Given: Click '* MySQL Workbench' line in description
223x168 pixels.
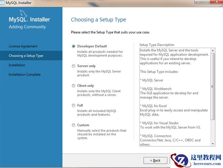Looking at the screenshot, I should pyautogui.click(x=156, y=89).
